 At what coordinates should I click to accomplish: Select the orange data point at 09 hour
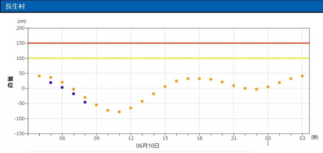pos(97,105)
